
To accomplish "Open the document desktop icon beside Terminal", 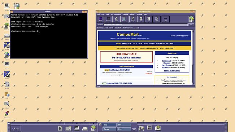I will pos(17,6).
